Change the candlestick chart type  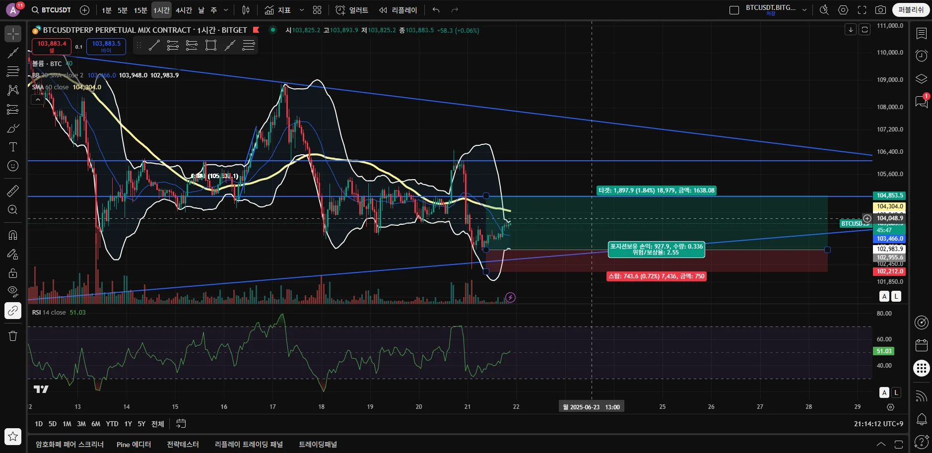[x=246, y=10]
